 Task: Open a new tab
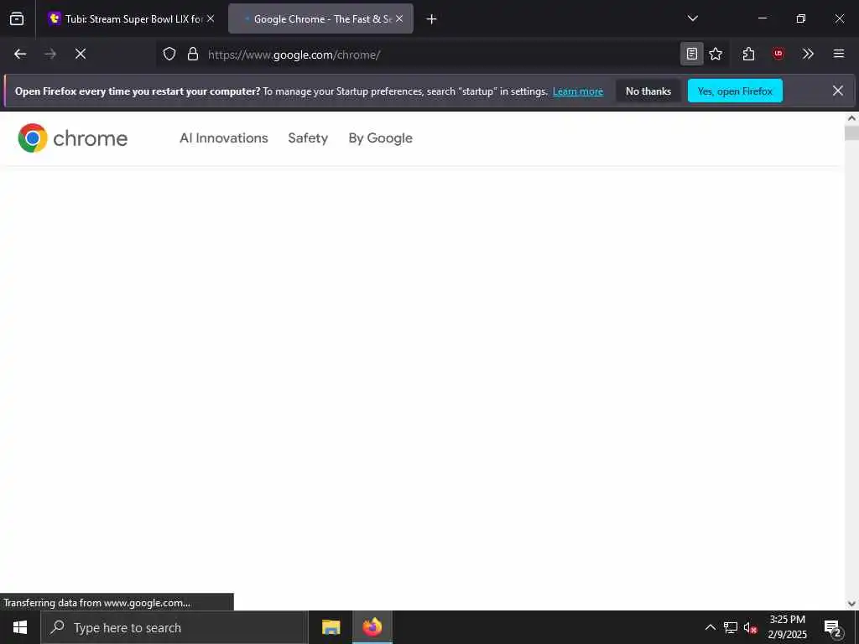coord(432,19)
